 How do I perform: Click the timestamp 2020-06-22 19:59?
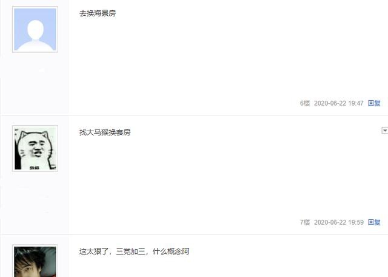[x=338, y=222]
